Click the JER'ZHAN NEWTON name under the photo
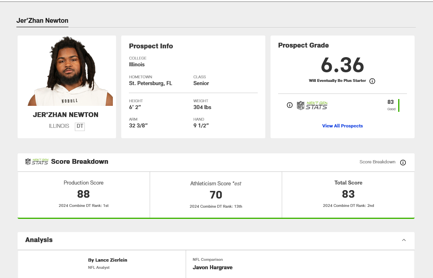The height and width of the screenshot is (278, 433). point(66,115)
